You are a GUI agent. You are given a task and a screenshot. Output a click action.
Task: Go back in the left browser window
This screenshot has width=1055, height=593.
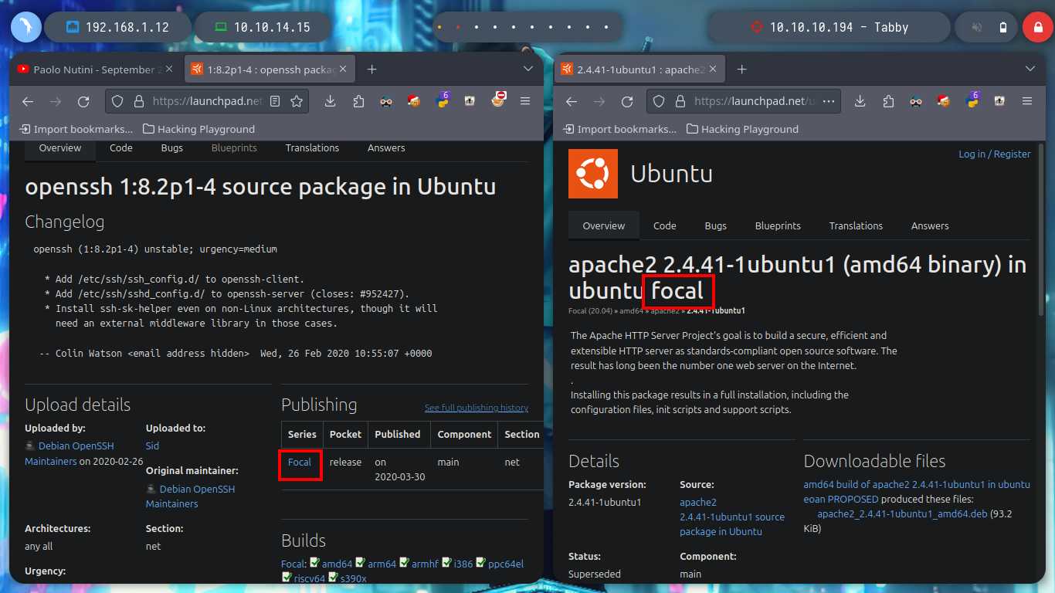pyautogui.click(x=28, y=101)
